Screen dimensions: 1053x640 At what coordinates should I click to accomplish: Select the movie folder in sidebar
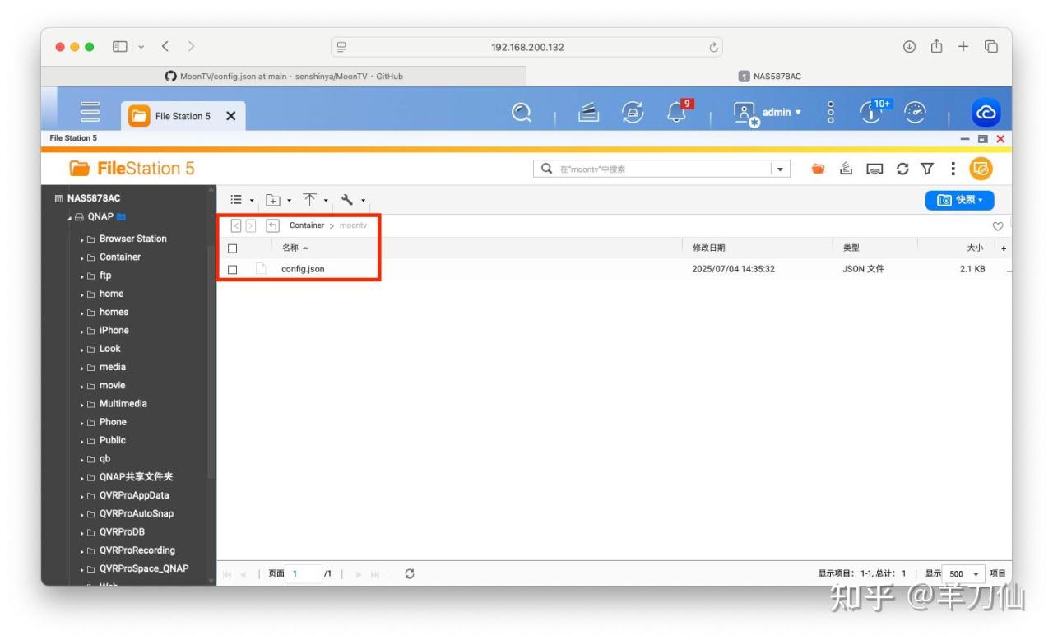[x=112, y=385]
